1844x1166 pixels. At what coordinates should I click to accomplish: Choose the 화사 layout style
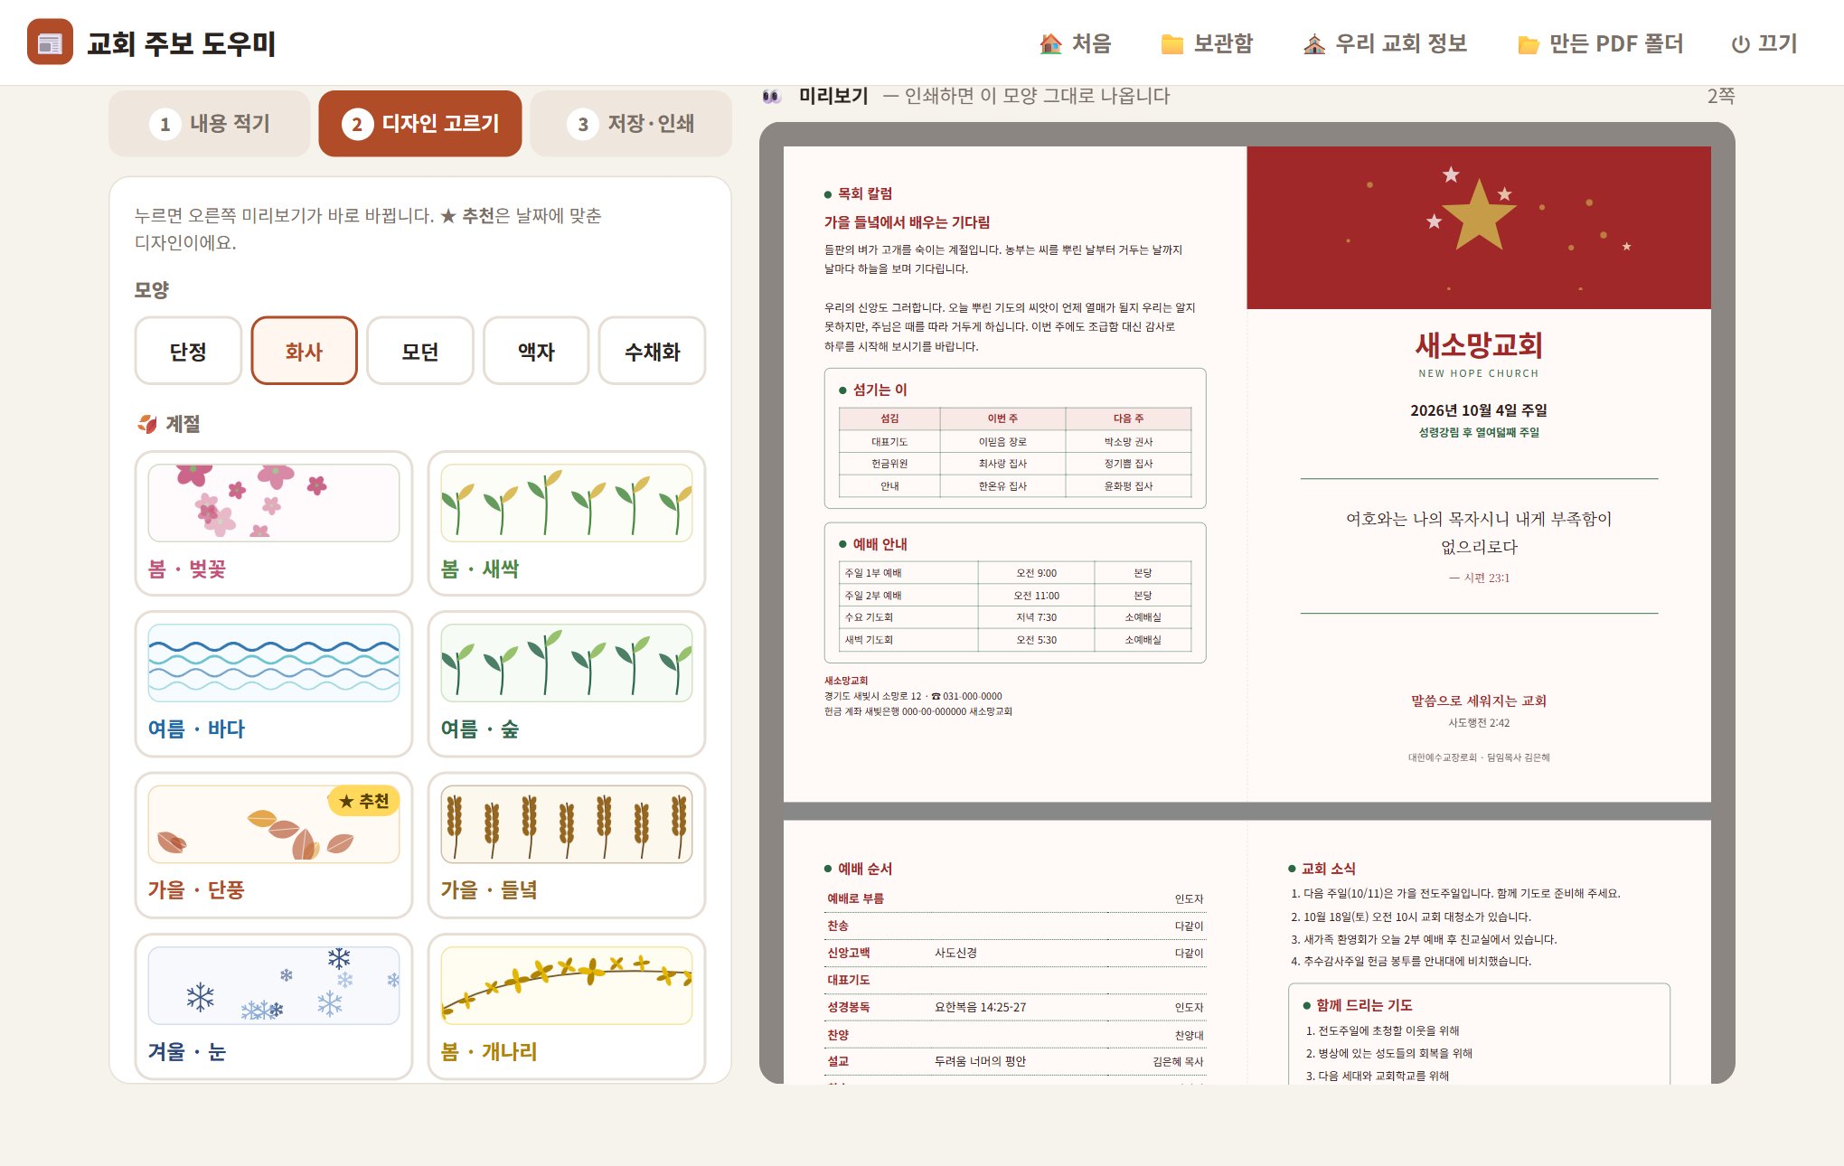(304, 351)
